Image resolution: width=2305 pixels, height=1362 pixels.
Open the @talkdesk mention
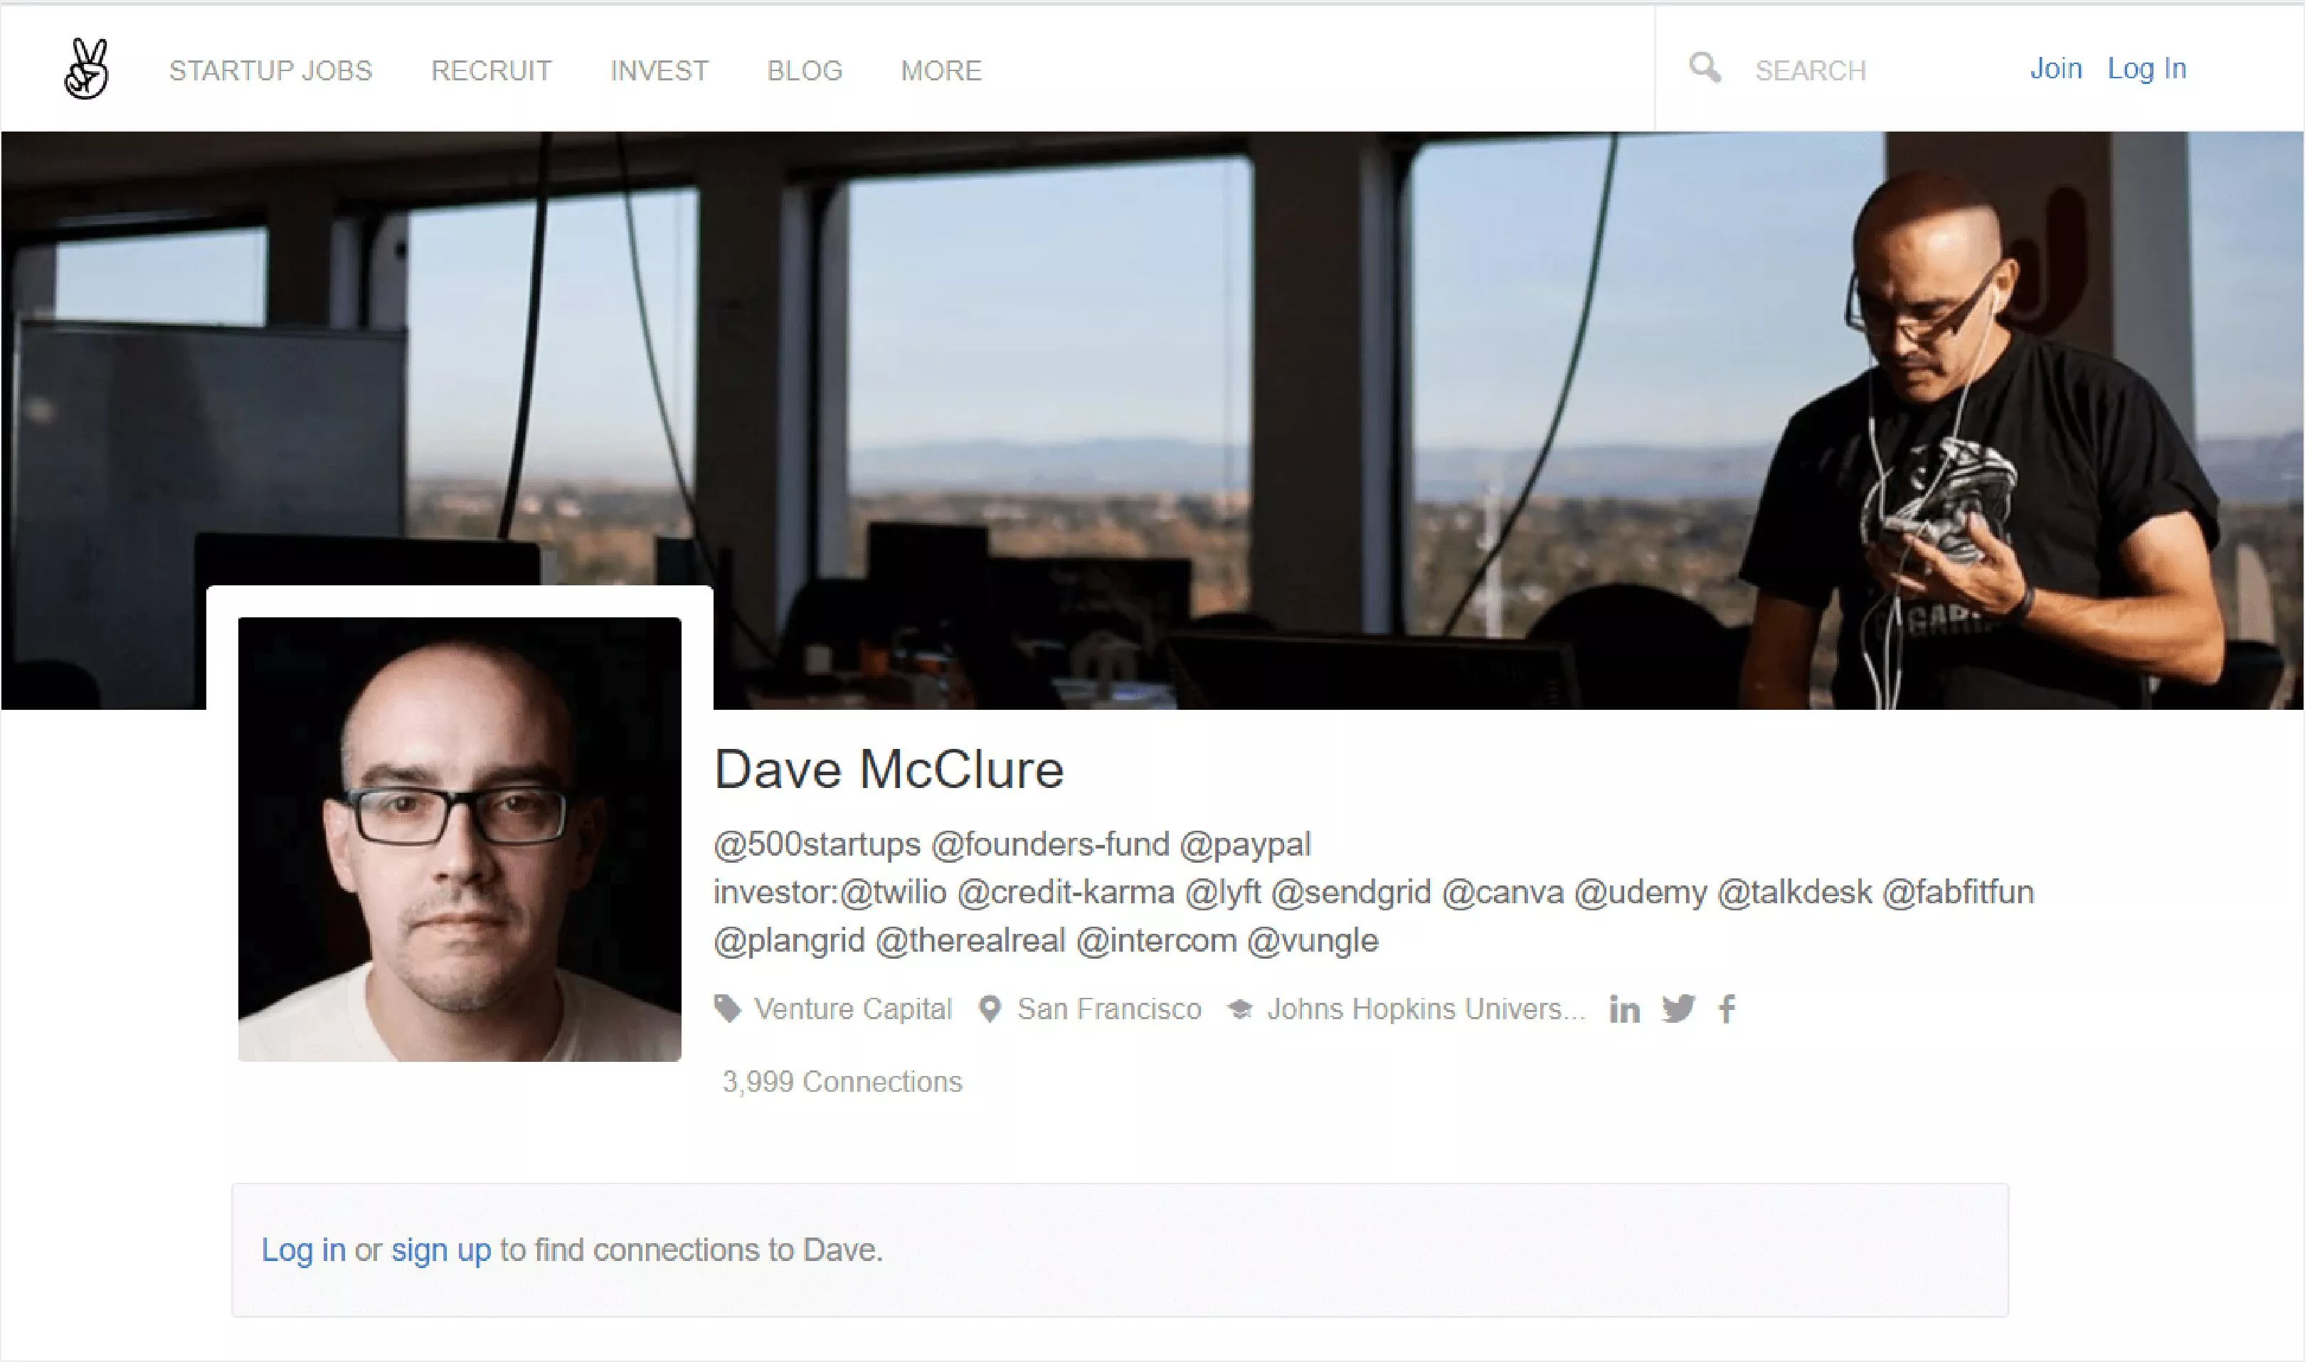click(1795, 892)
